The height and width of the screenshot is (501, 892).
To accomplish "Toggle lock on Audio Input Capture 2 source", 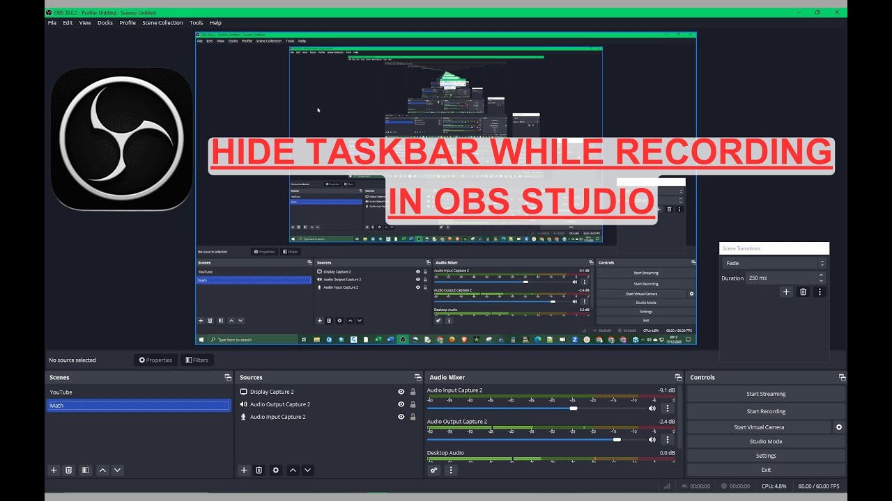I will 413,417.
